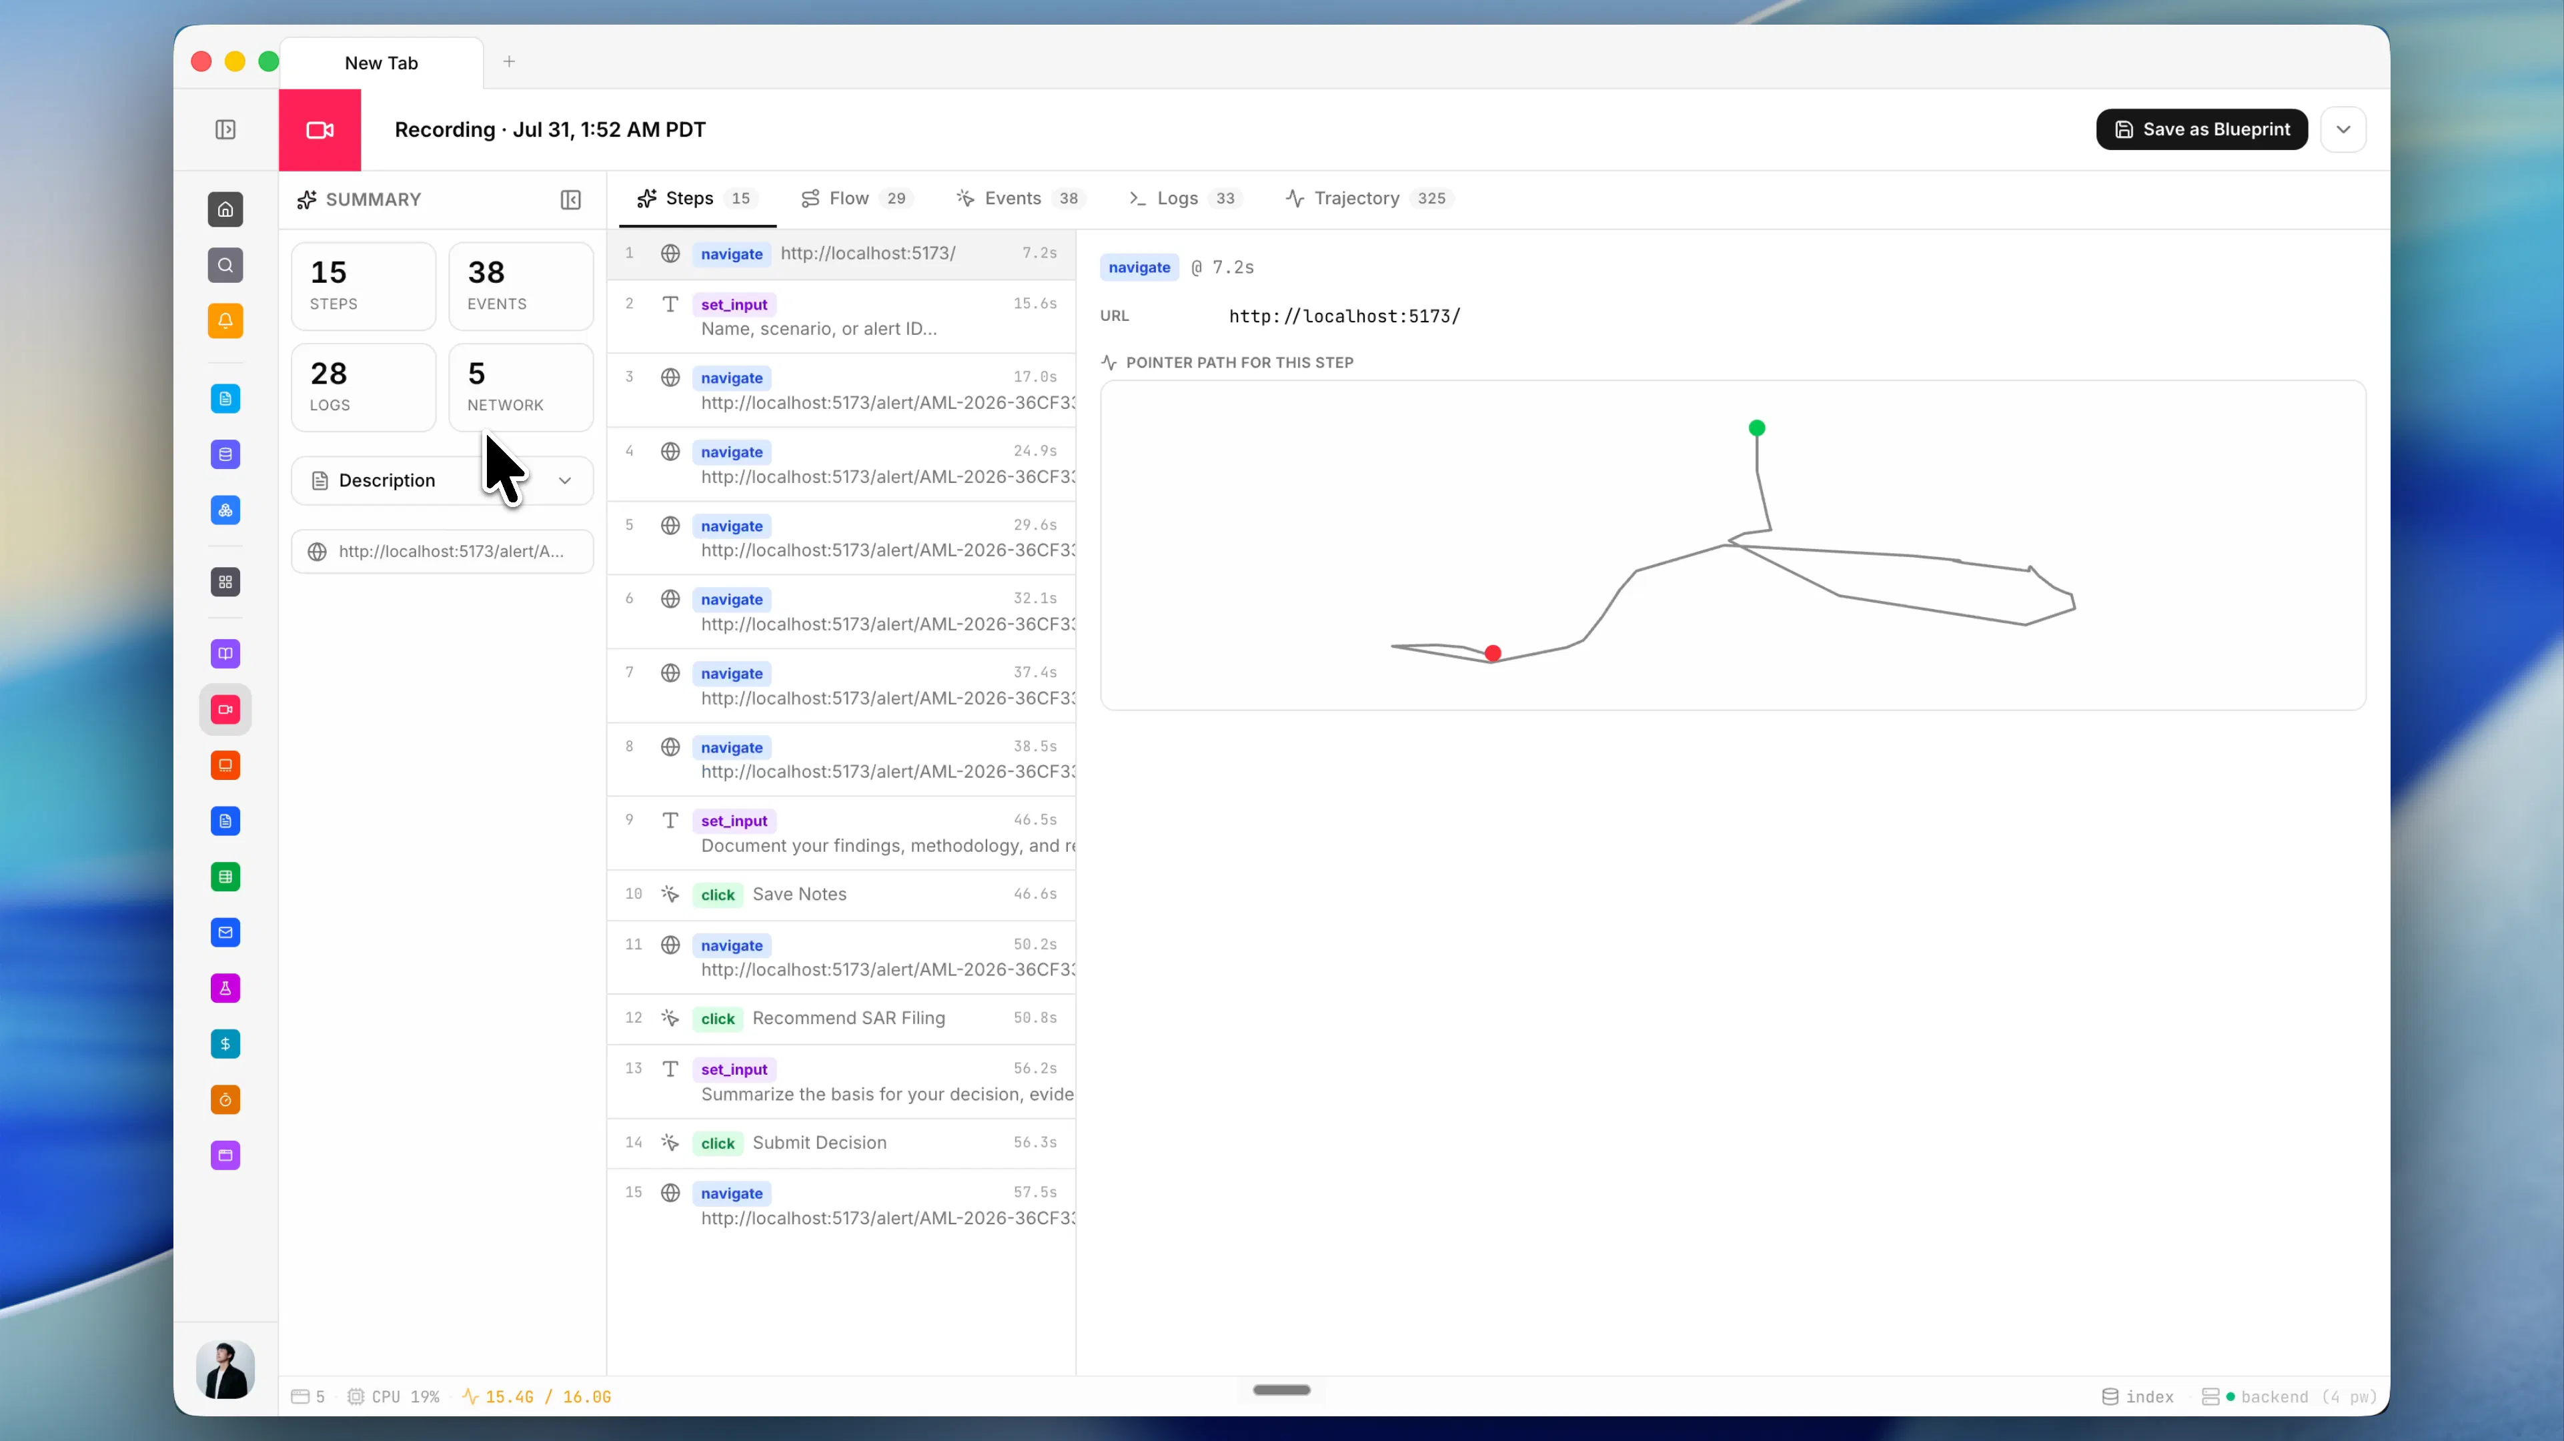Image resolution: width=2564 pixels, height=1441 pixels.
Task: Open dropdown next to Save as Blueprint
Action: point(2343,129)
